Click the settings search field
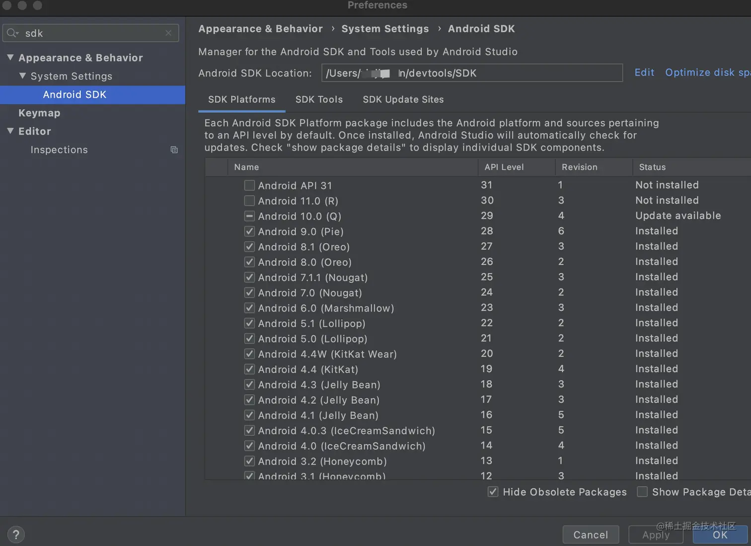Viewport: 751px width, 546px height. click(x=91, y=33)
